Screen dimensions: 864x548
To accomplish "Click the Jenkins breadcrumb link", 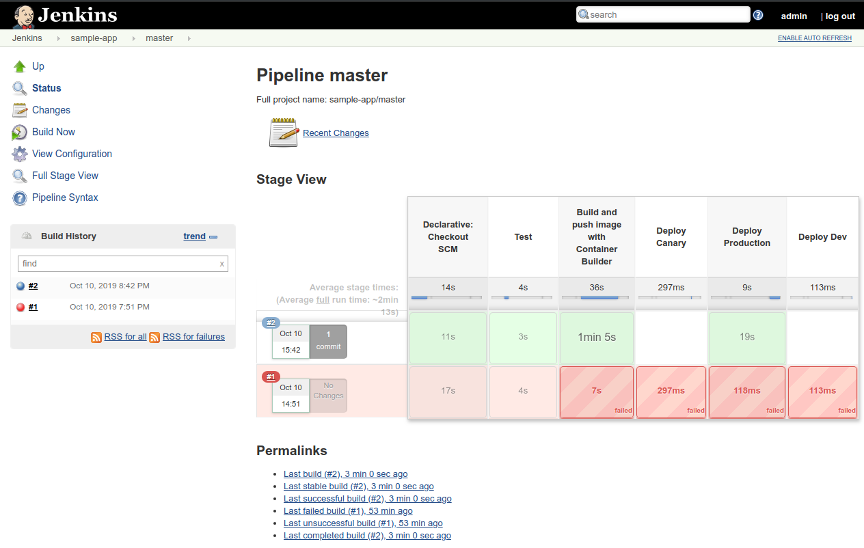I will click(x=27, y=38).
